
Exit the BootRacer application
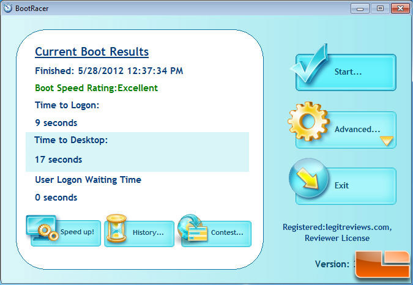click(346, 186)
